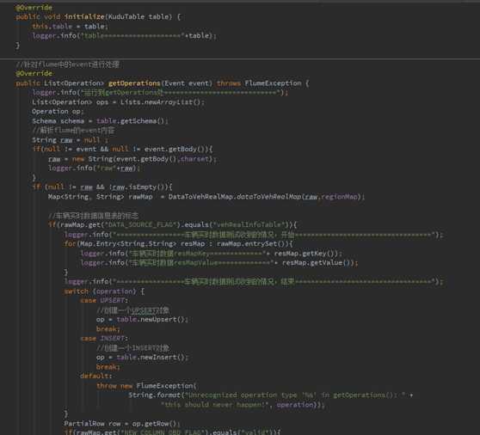Click 'event.getBody()' in the if condition
This screenshot has width=480, height=435.
[174, 149]
